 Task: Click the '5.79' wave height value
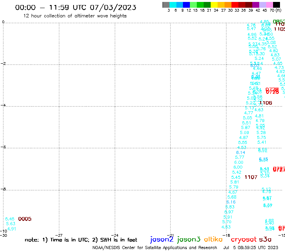tap(234, 187)
